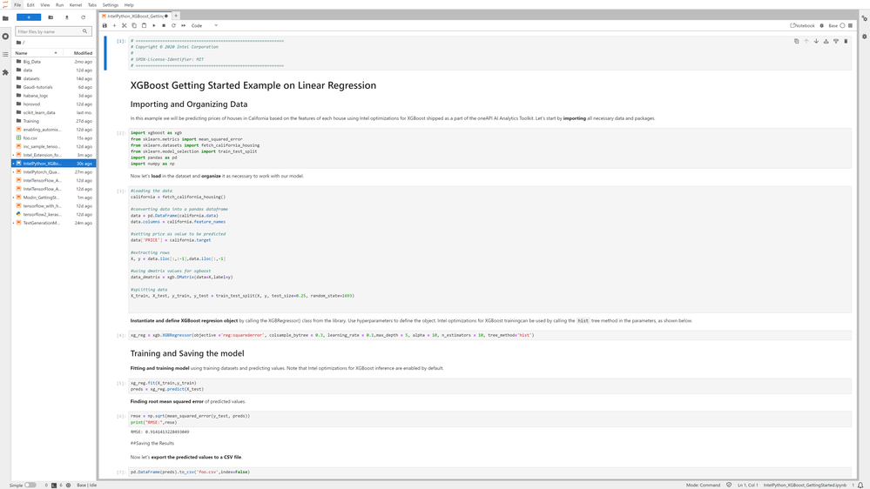
Task: Expand the Big_Data folder
Action: [x=32, y=62]
